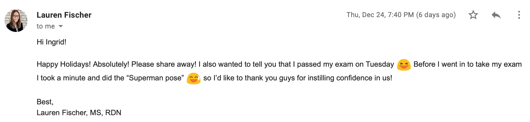Screen dimensions: 530x122
Task: Click the laughing emoji after "Tuesday"
Action: point(404,65)
